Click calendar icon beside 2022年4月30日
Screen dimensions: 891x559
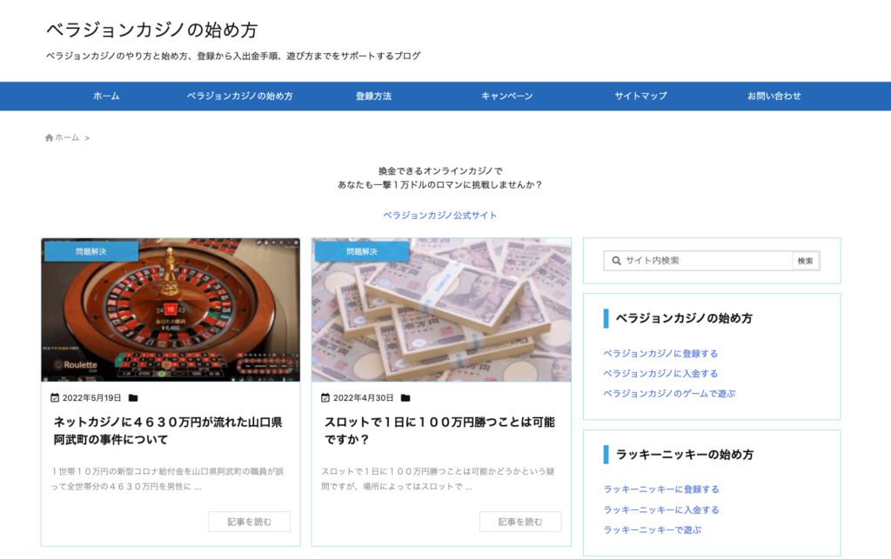[325, 398]
